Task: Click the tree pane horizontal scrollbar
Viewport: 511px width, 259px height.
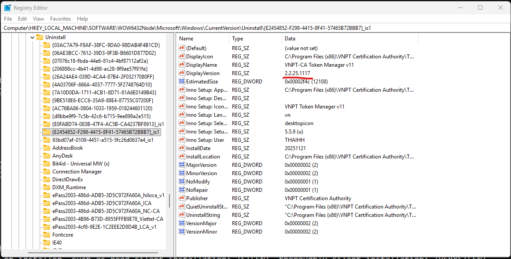Action: (93, 252)
